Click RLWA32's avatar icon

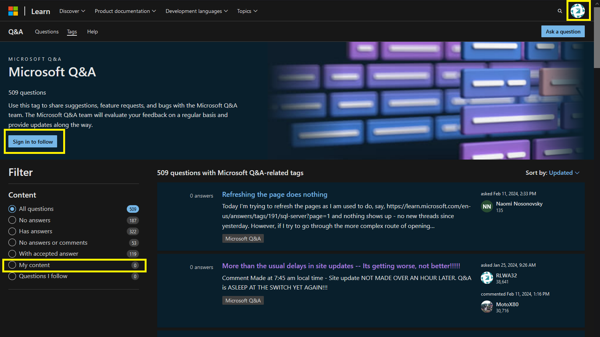coord(487,278)
